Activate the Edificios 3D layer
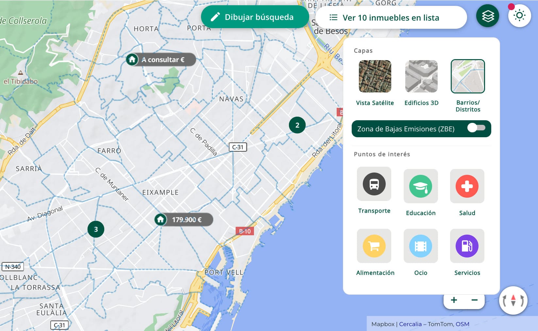Viewport: 538px width, 331px height. (421, 76)
